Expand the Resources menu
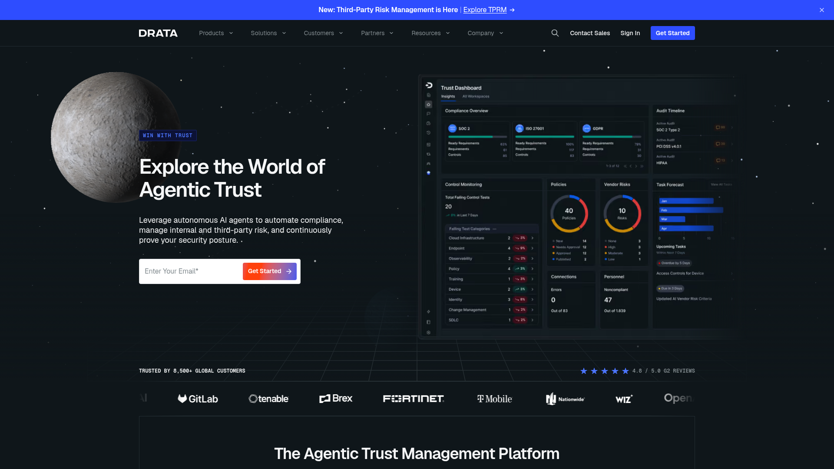The height and width of the screenshot is (469, 834). [x=430, y=33]
